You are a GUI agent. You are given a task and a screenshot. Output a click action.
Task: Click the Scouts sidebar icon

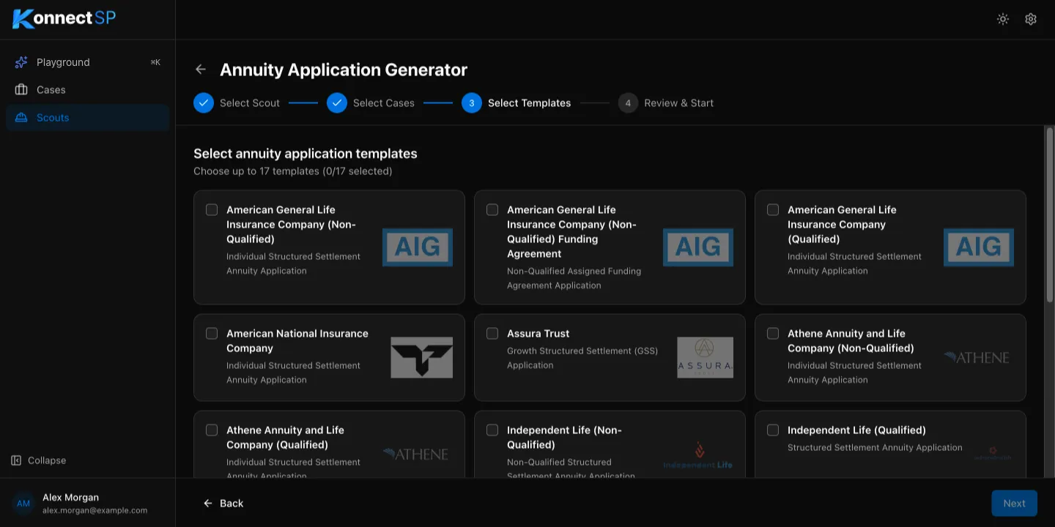(21, 117)
